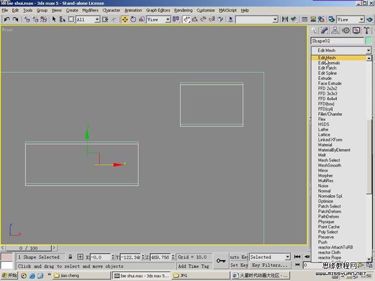375x281 pixels.
Task: Click the Shape02 object color swatch
Action: [x=369, y=41]
